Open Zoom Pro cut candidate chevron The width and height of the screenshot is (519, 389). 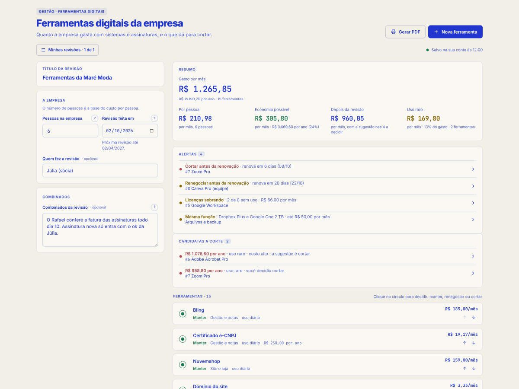(473, 273)
